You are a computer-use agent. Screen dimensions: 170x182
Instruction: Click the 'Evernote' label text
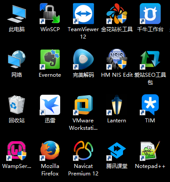coord(50,75)
